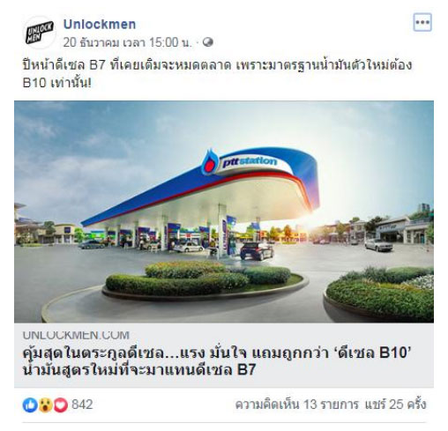Click the globe public audience icon
448x431 pixels.
pyautogui.click(x=208, y=42)
